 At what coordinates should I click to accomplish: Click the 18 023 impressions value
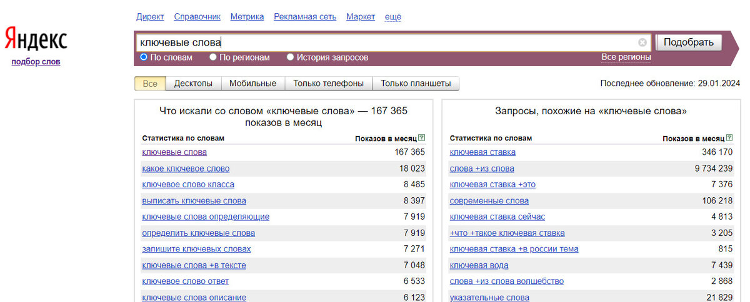click(x=412, y=168)
